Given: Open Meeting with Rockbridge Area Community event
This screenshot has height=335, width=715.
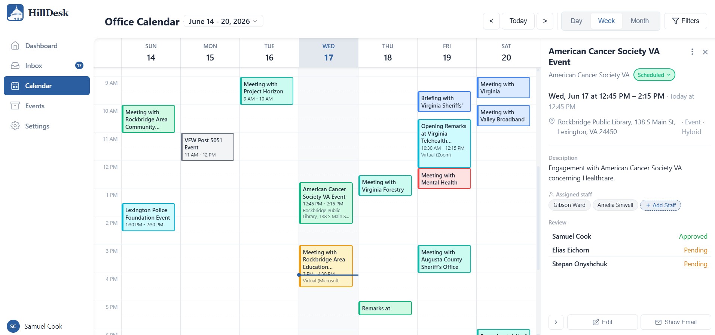Looking at the screenshot, I should coord(148,119).
